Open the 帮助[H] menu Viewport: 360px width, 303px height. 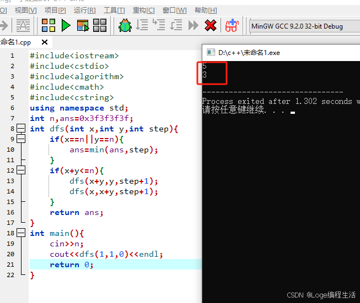tap(206, 10)
